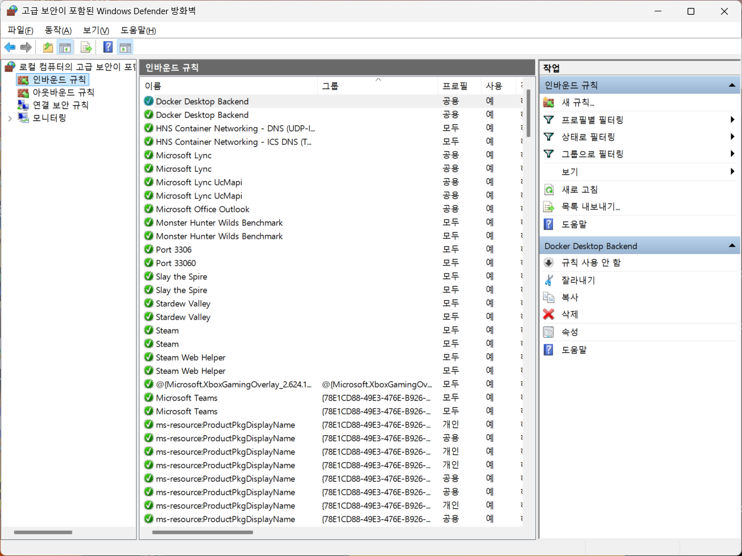The height and width of the screenshot is (556, 742).
Task: Select 인바운드 규칙 in the console tree
Action: [53, 79]
